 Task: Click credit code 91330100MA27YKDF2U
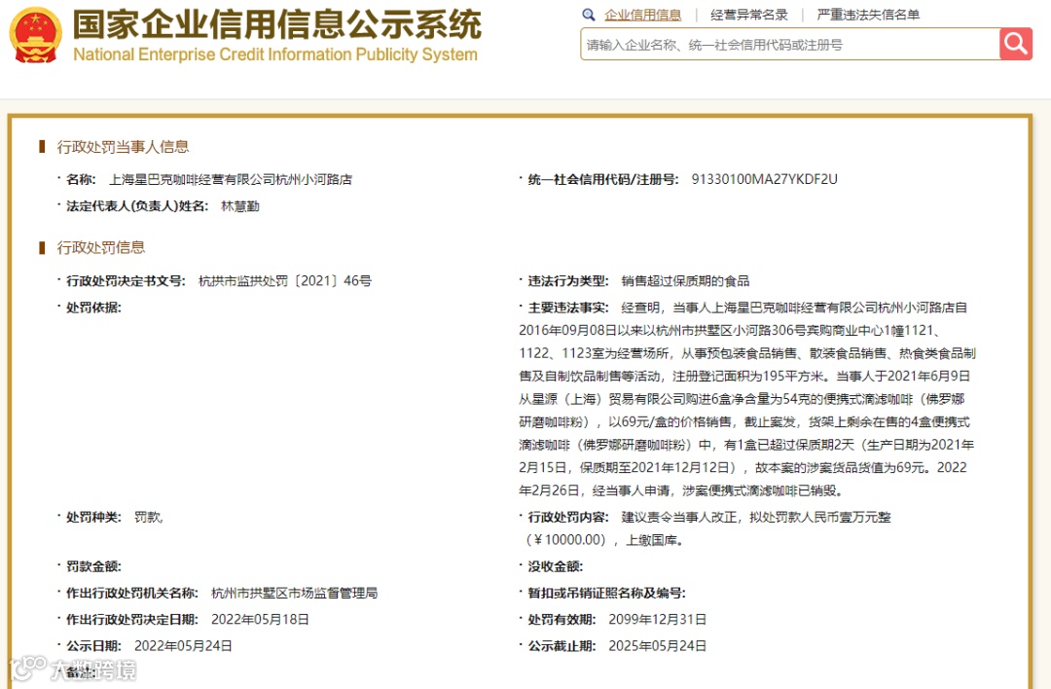(764, 180)
